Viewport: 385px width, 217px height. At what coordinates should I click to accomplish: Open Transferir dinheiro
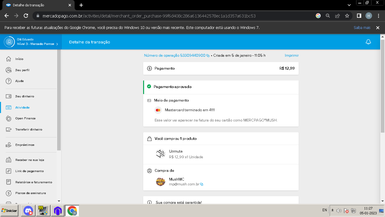point(28,129)
